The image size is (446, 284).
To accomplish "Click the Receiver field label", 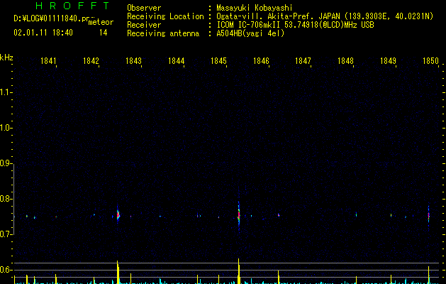I will coord(144,25).
